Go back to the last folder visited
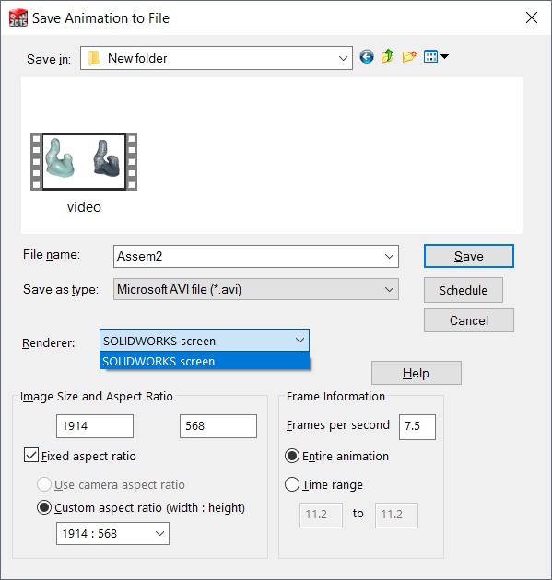Viewport: 552px width, 580px height. click(x=367, y=57)
